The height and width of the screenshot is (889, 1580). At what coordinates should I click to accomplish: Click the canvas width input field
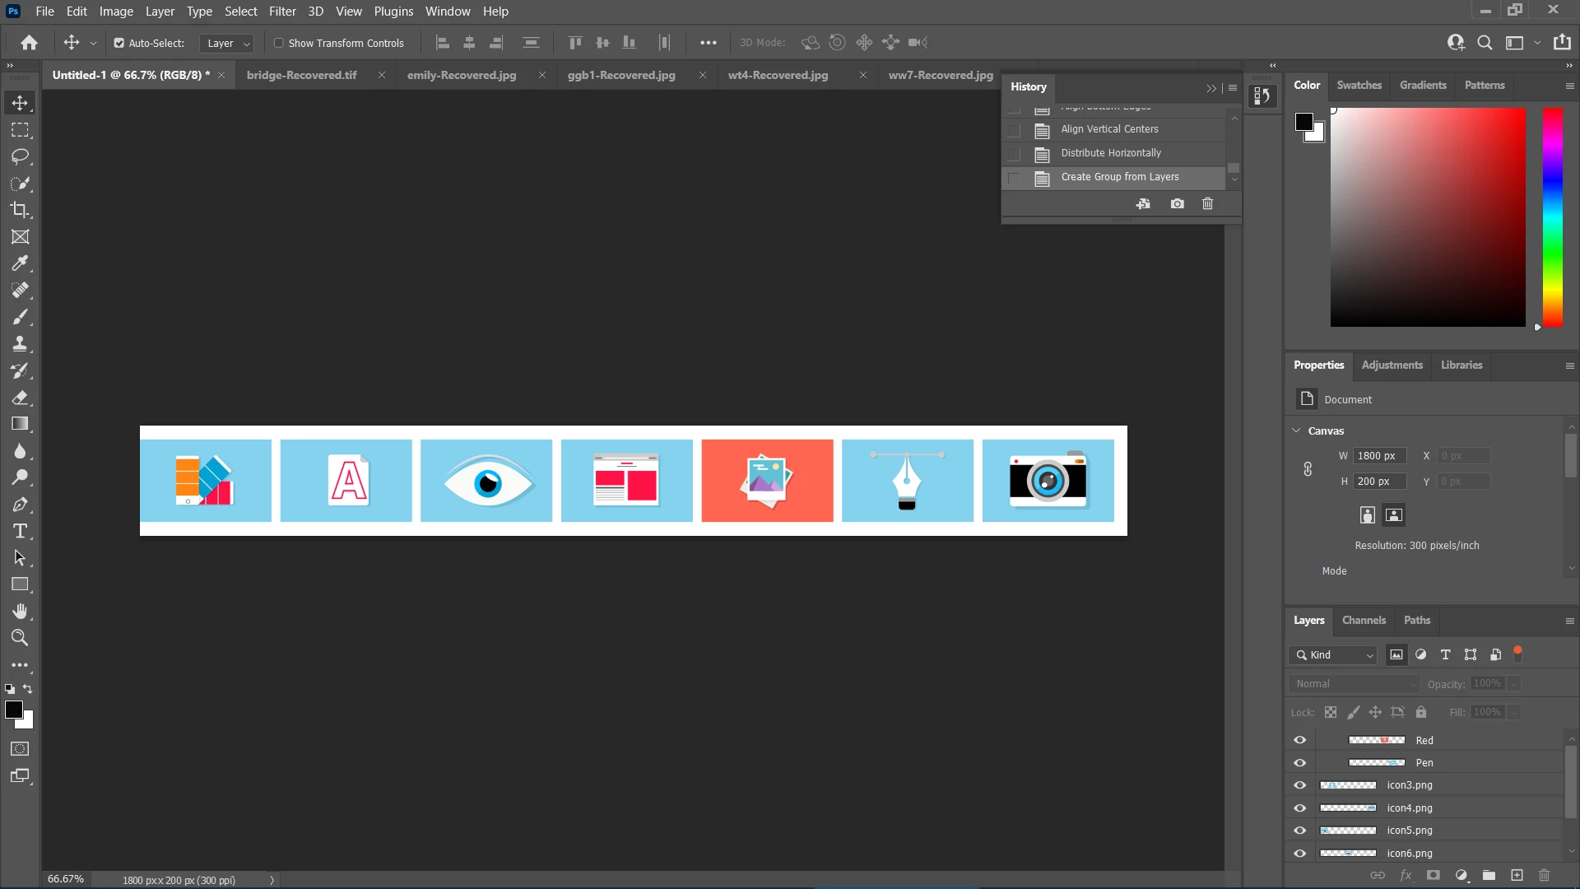pyautogui.click(x=1378, y=456)
